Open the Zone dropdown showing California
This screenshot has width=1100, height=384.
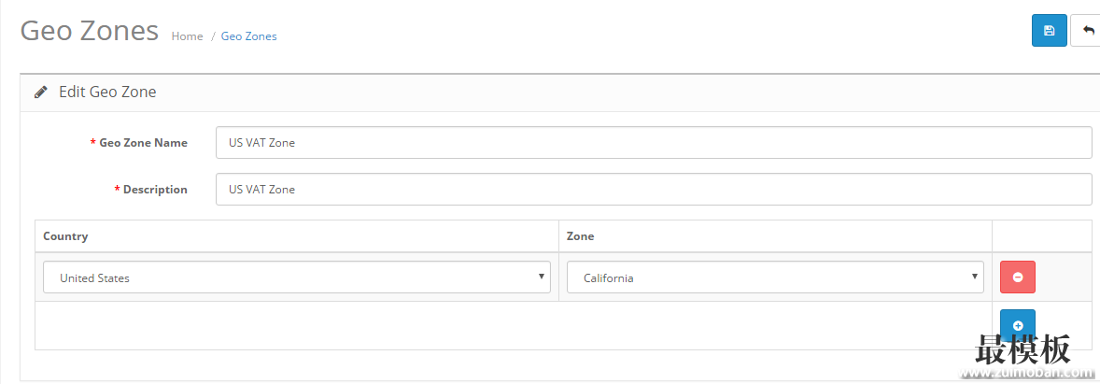click(x=775, y=277)
